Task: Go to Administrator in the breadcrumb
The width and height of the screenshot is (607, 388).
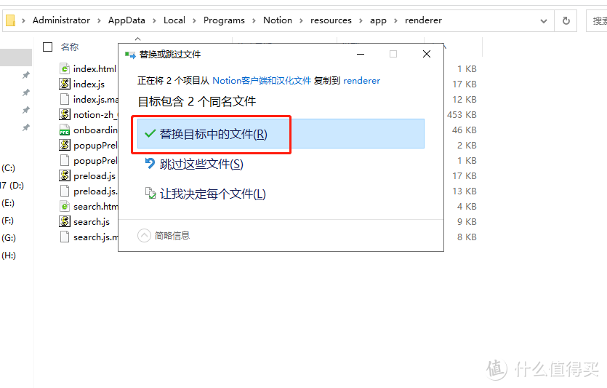Action: click(61, 20)
